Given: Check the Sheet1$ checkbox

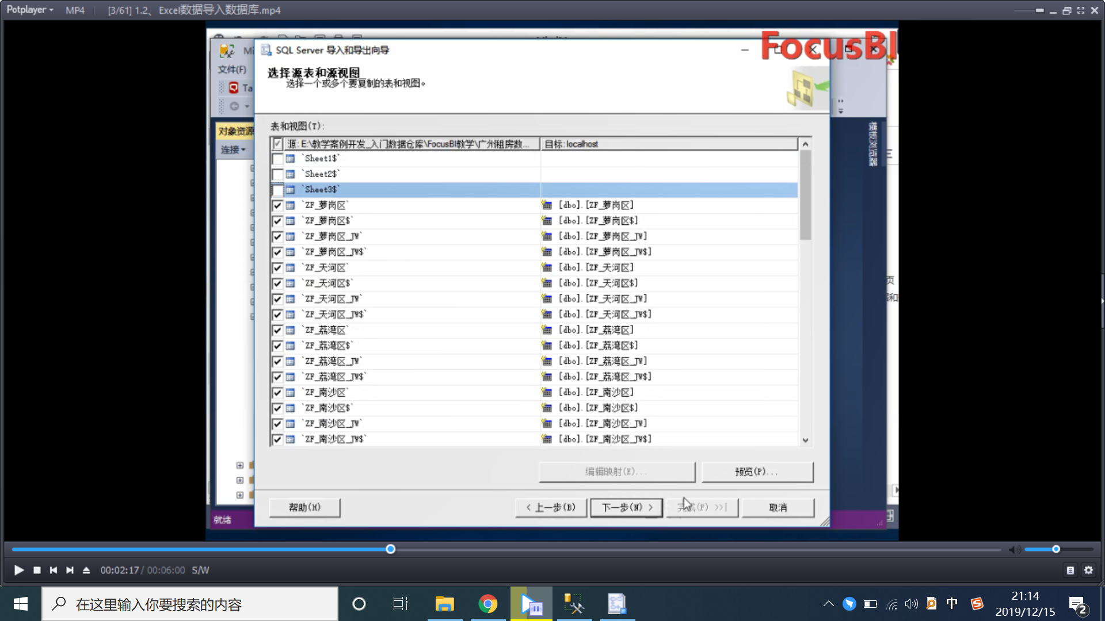Looking at the screenshot, I should pos(277,159).
